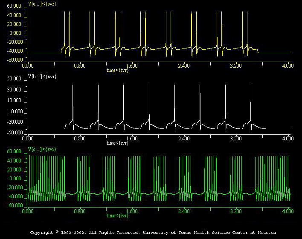The image size is (302, 239).
Task: Click the -60.000 tick on green plot
Action: tap(13, 205)
